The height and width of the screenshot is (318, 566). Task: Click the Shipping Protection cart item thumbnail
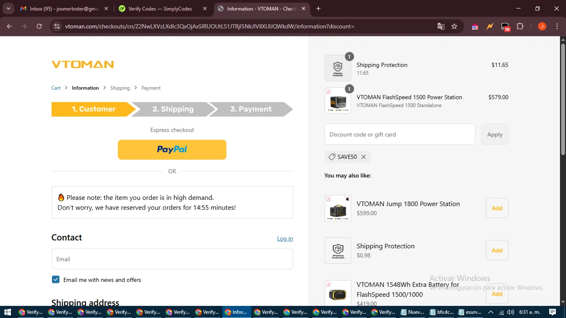point(338,68)
